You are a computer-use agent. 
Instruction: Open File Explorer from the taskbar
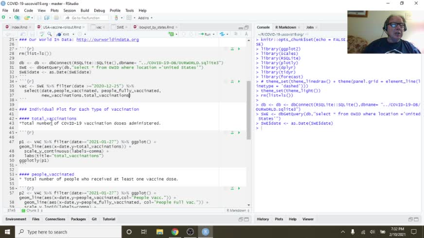[x=159, y=232]
